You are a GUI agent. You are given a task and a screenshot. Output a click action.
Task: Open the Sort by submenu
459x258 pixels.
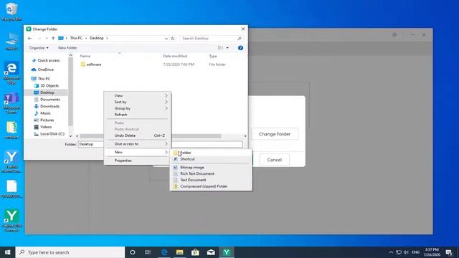click(x=137, y=102)
